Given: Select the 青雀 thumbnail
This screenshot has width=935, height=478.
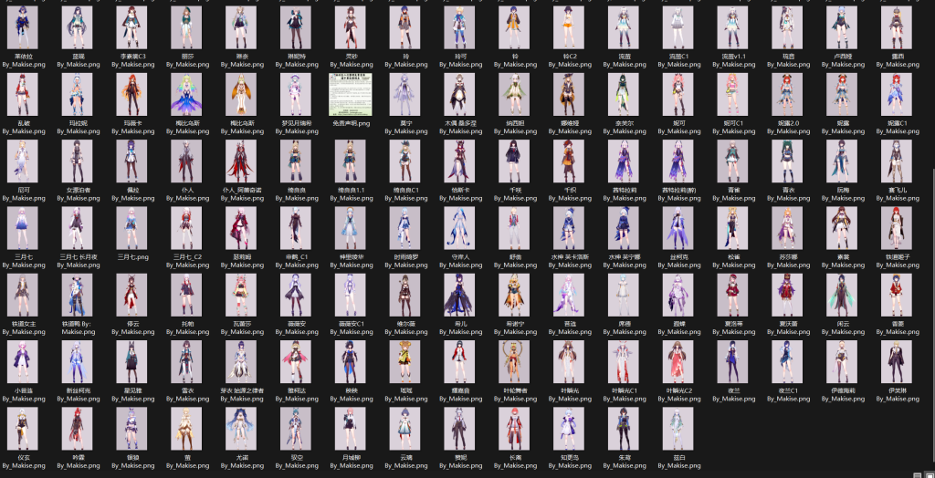Looking at the screenshot, I should click(732, 161).
